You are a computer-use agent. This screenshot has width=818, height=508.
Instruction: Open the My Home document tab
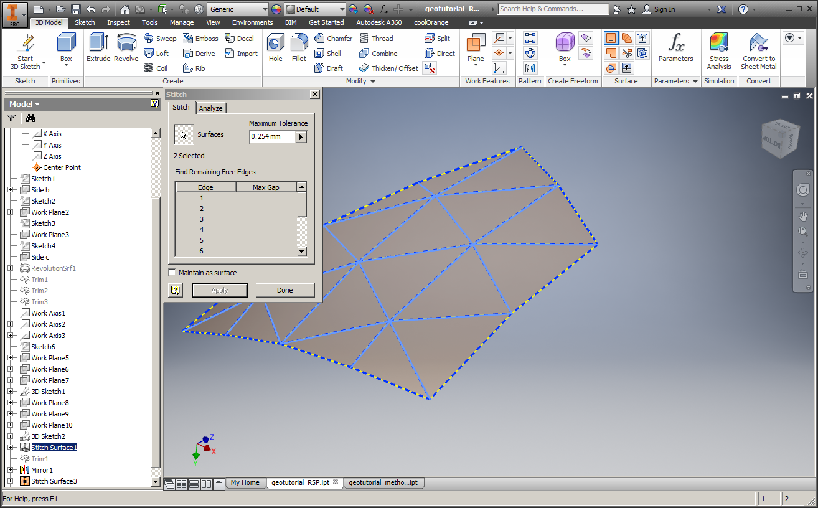pyautogui.click(x=245, y=482)
